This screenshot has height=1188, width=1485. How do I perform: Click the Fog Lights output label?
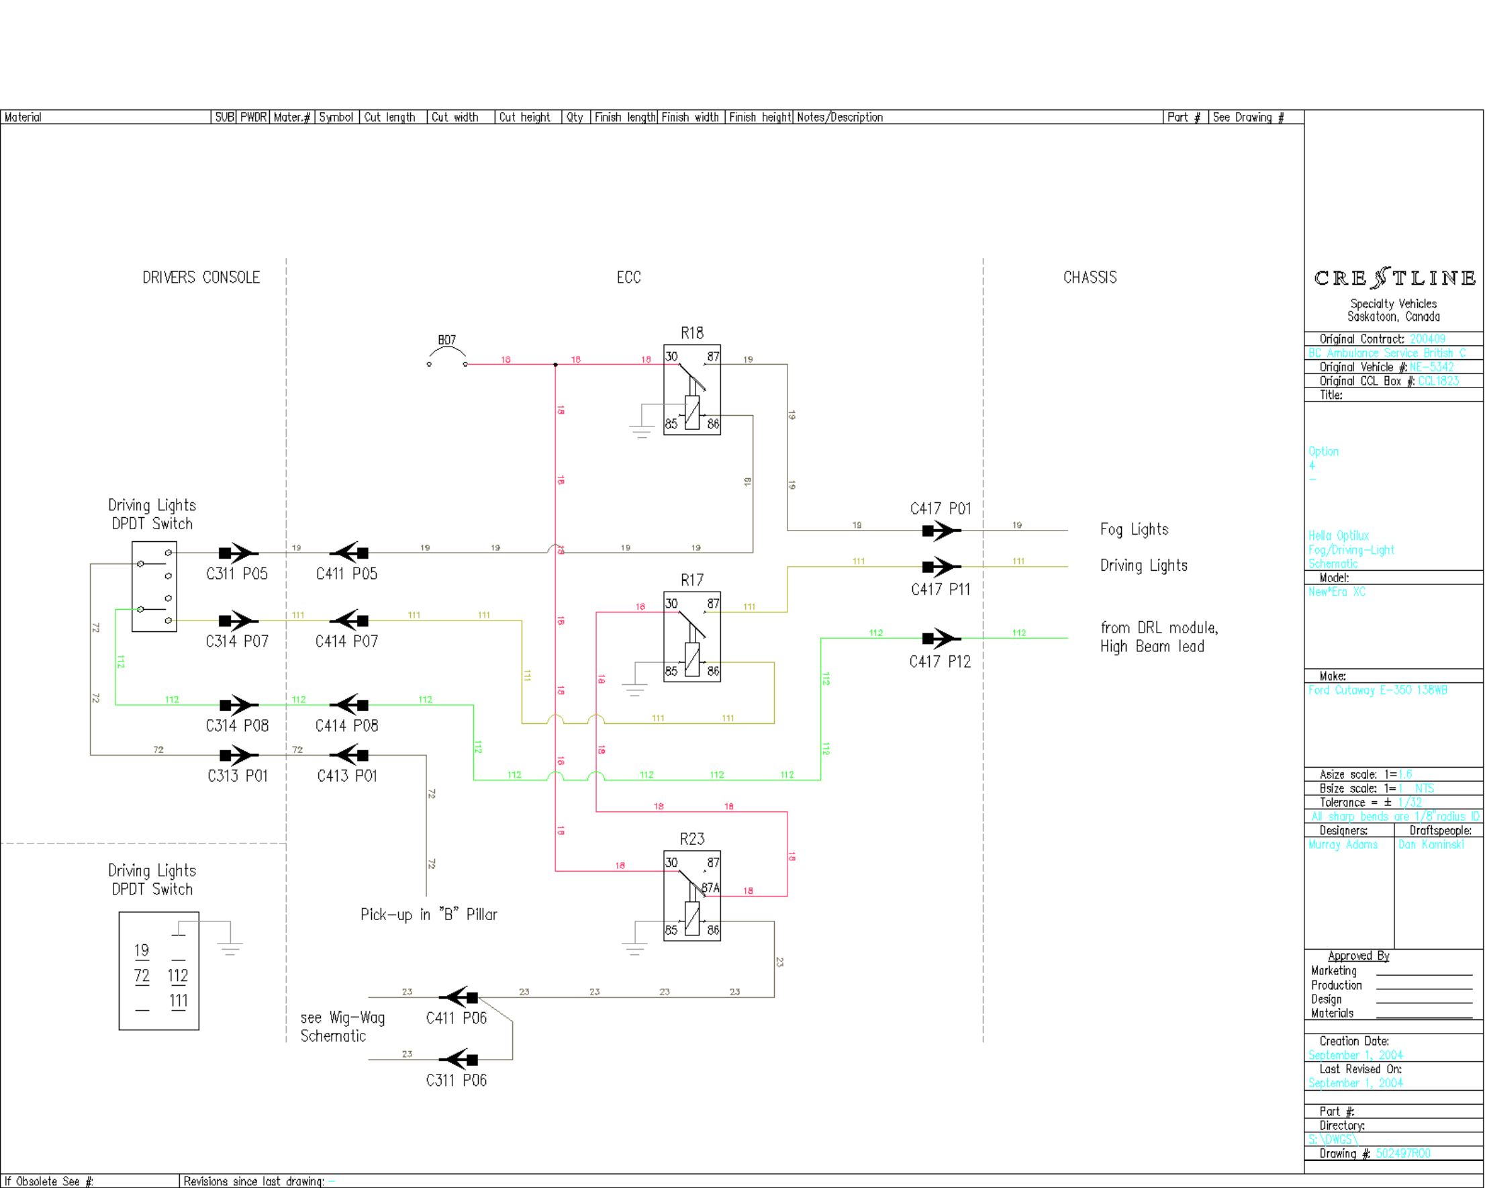[x=1135, y=529]
